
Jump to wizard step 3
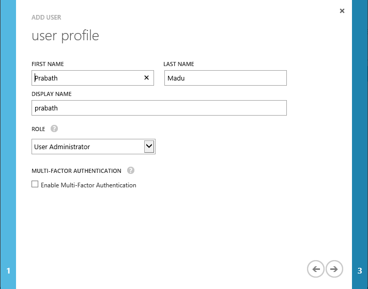pyautogui.click(x=360, y=270)
